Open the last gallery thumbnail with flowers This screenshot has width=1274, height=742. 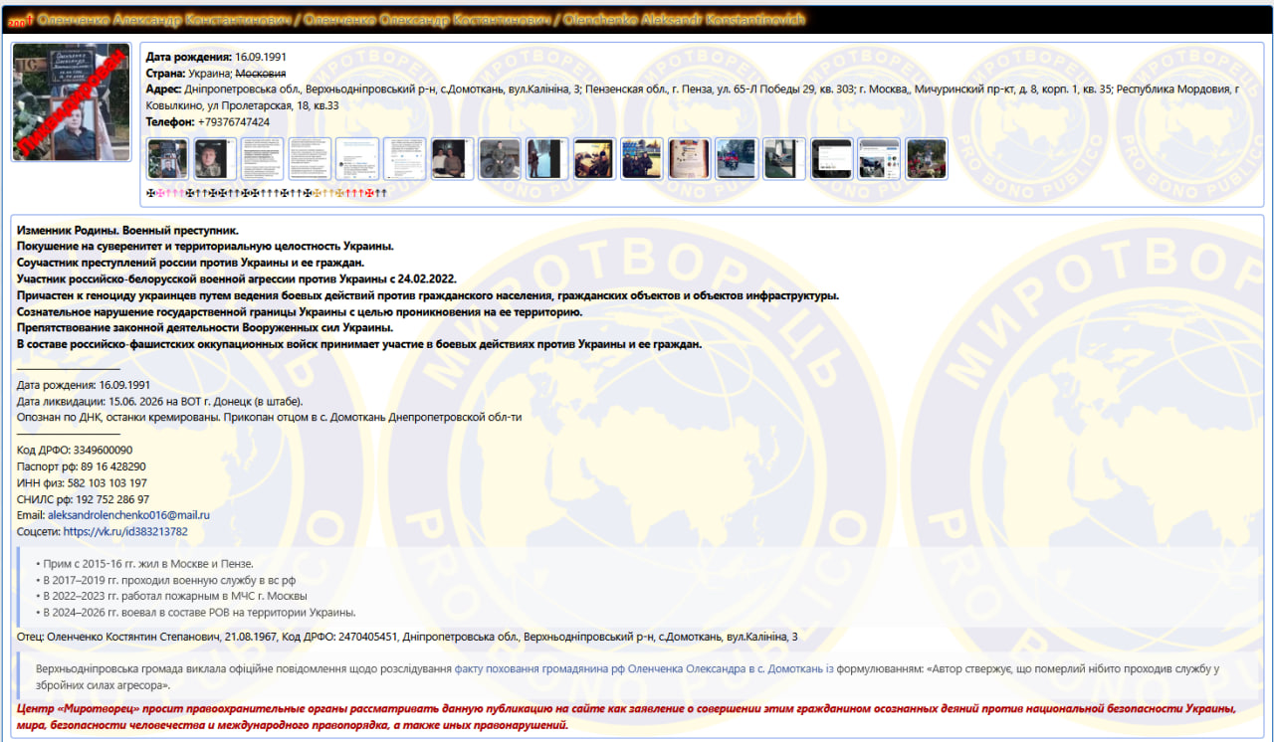click(927, 159)
